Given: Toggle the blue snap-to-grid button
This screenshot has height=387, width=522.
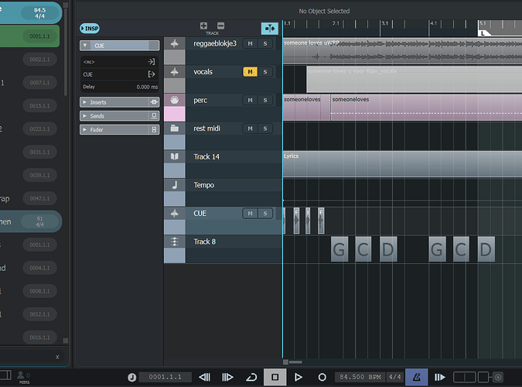Looking at the screenshot, I should pyautogui.click(x=270, y=29).
